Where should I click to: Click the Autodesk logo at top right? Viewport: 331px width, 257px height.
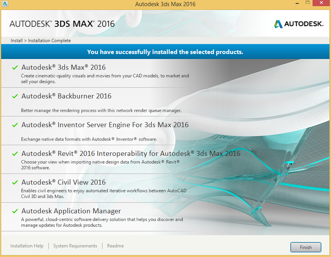[299, 24]
